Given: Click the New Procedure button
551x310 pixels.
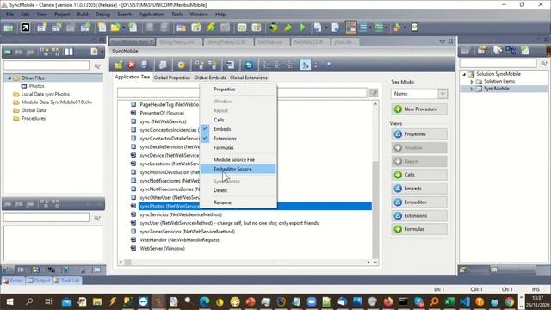Looking at the screenshot, I should point(419,109).
